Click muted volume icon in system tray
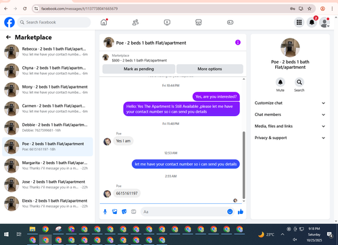This screenshot has height=245, width=338. pyautogui.click(x=295, y=240)
